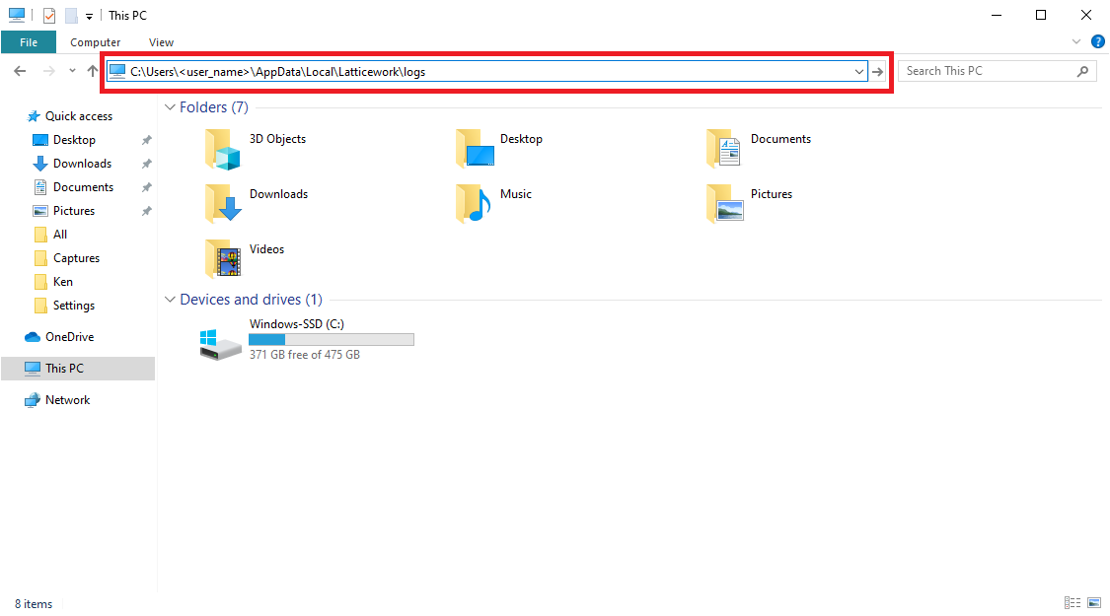Open Customize Quick Access Toolbar dropdown
Image resolution: width=1110 pixels, height=616 pixels.
[x=89, y=16]
